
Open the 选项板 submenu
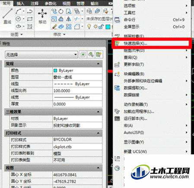tap(152, 6)
